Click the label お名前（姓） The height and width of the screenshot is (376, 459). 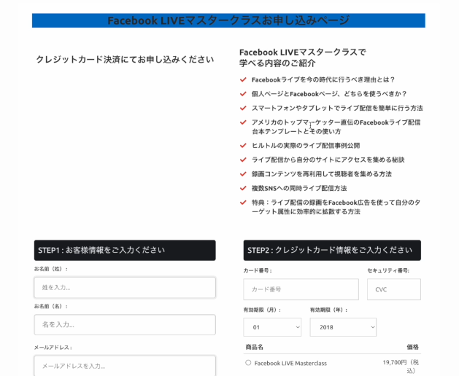(x=51, y=269)
